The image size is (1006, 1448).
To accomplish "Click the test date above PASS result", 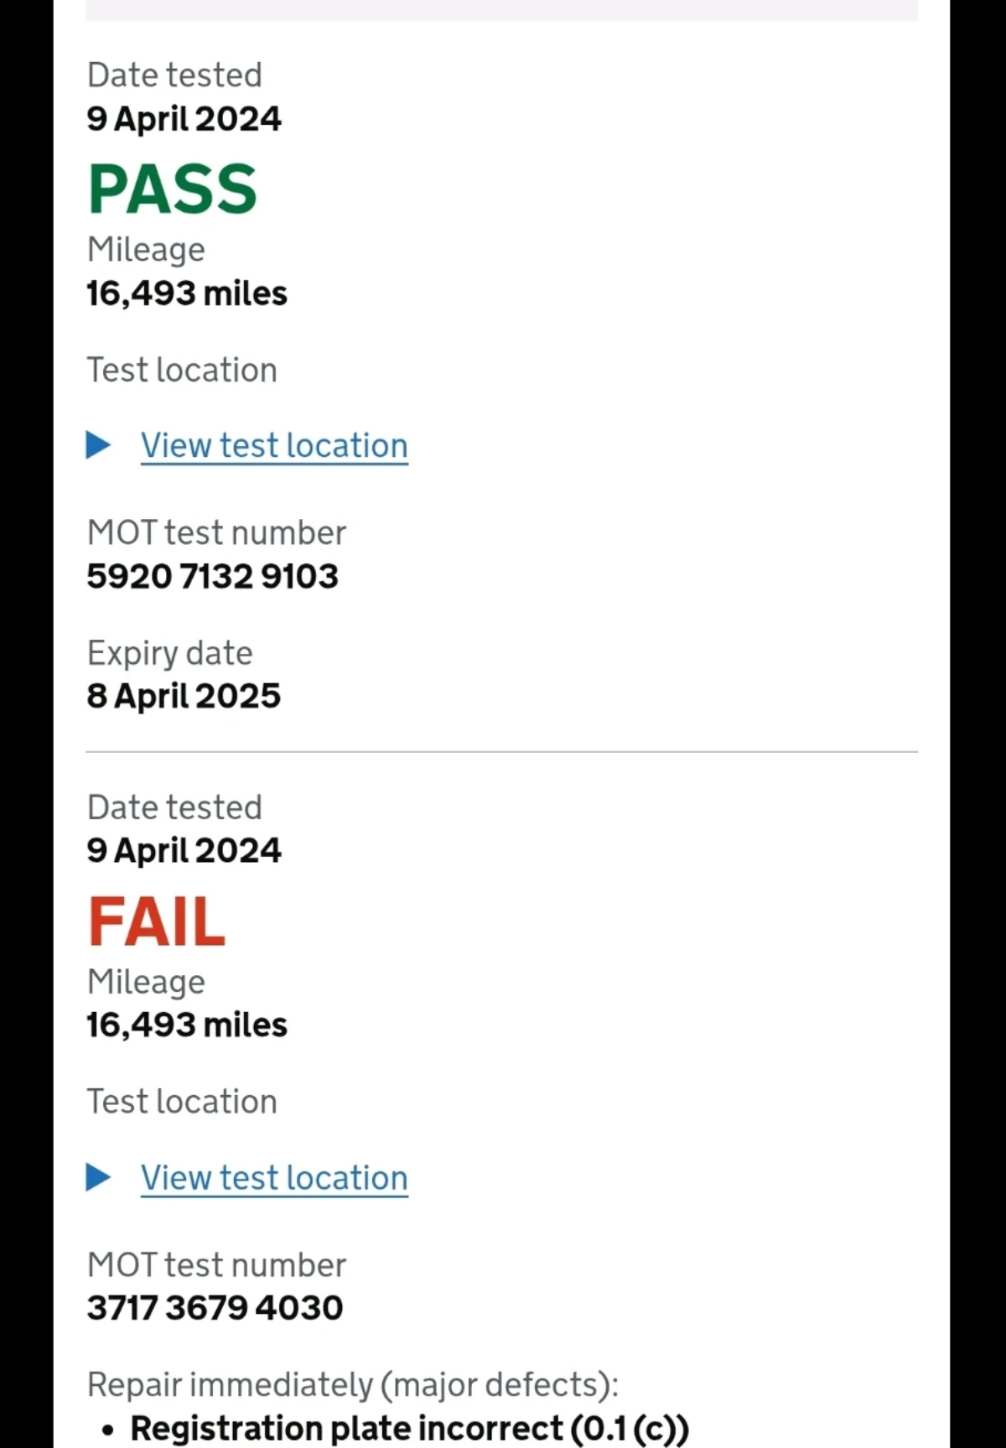I will click(x=184, y=118).
